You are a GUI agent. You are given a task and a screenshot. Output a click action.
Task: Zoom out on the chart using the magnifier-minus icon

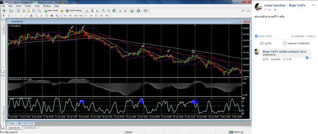pos(109,10)
